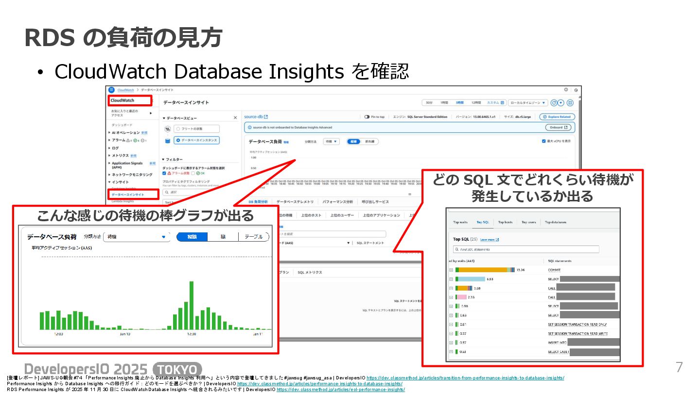
Task: Open the Top databases tab
Action: 556,222
